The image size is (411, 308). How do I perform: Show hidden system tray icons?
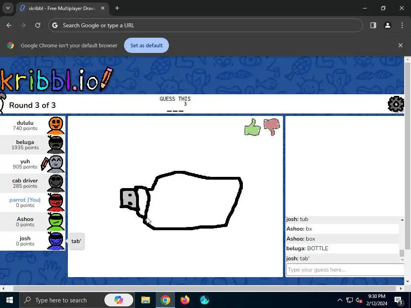coord(340,300)
